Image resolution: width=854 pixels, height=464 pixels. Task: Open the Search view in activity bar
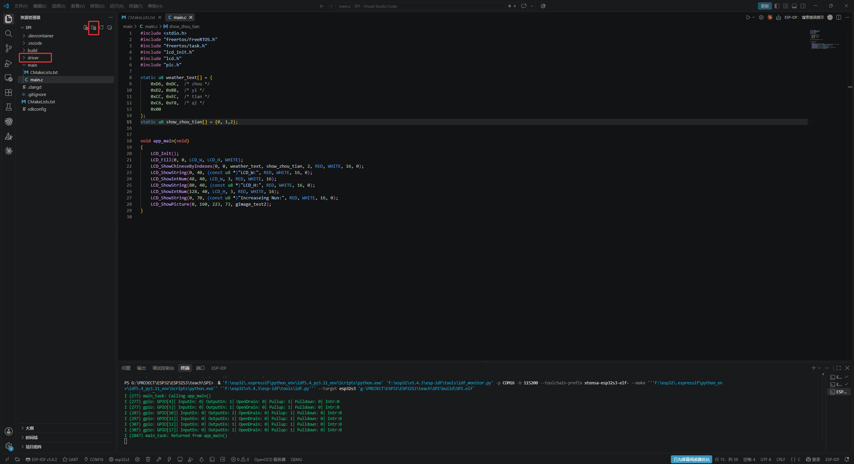[x=9, y=34]
